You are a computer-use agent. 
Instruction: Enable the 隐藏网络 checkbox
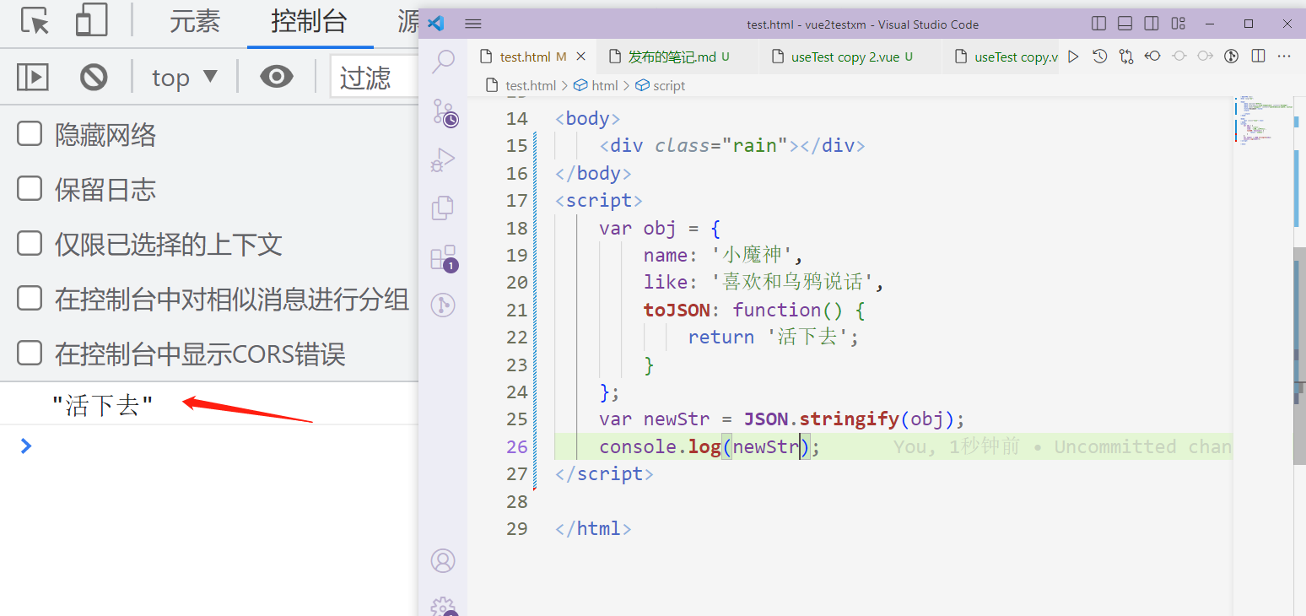(x=30, y=133)
